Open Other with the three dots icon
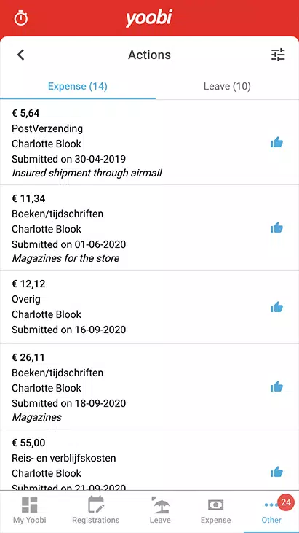Screen dimensions: 299x533 point(271,510)
